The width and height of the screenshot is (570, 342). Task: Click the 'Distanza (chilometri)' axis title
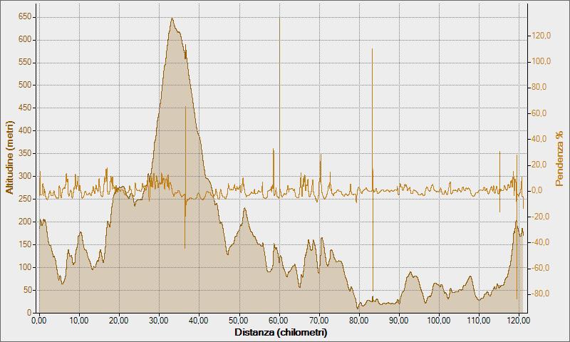tap(281, 332)
